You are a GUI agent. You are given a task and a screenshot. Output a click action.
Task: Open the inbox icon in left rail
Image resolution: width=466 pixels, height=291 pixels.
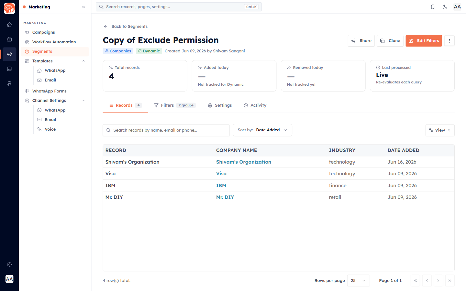9,69
